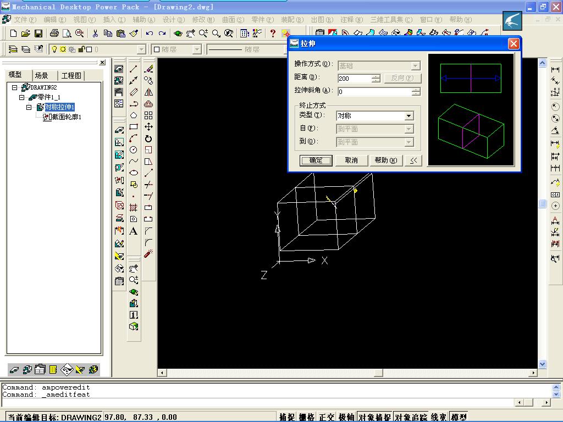Create a new drawing with the New icon
563x422 pixels.
pyautogui.click(x=13, y=34)
